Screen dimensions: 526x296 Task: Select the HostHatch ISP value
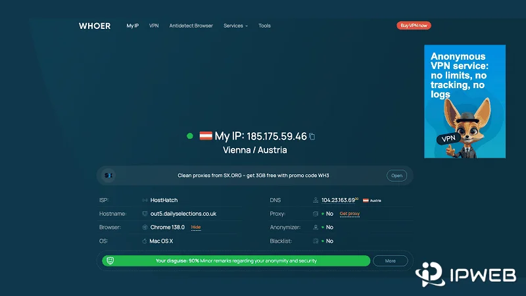pyautogui.click(x=164, y=200)
